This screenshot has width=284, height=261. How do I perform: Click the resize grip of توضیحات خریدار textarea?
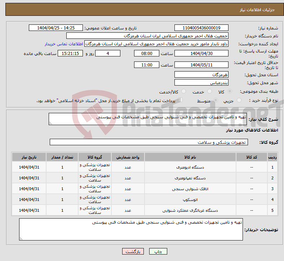click(x=21, y=239)
